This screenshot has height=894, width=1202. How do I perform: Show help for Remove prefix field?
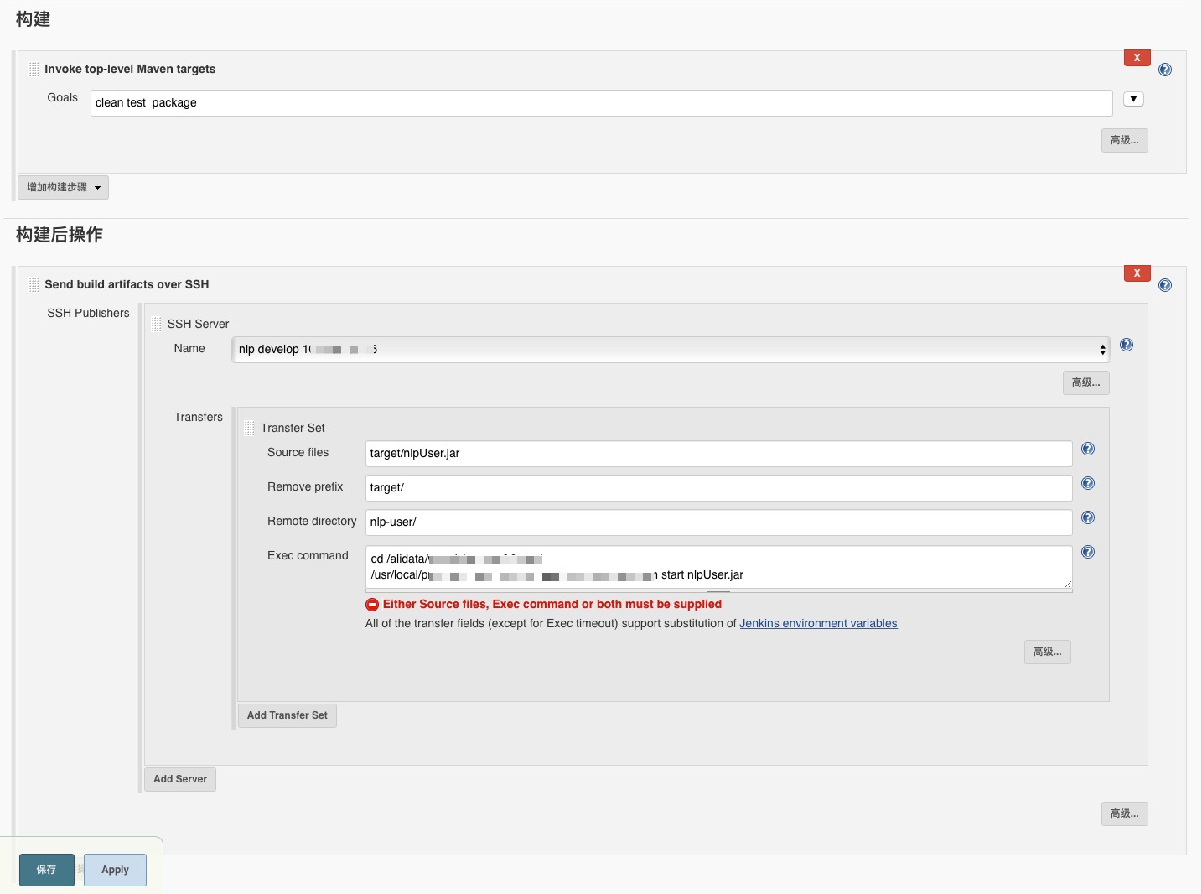point(1087,483)
